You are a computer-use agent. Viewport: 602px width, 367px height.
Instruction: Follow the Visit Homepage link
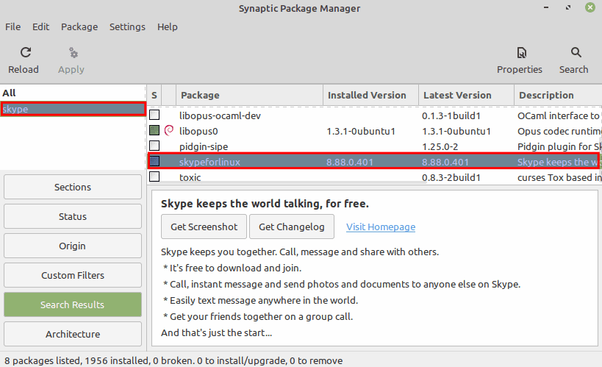point(381,227)
